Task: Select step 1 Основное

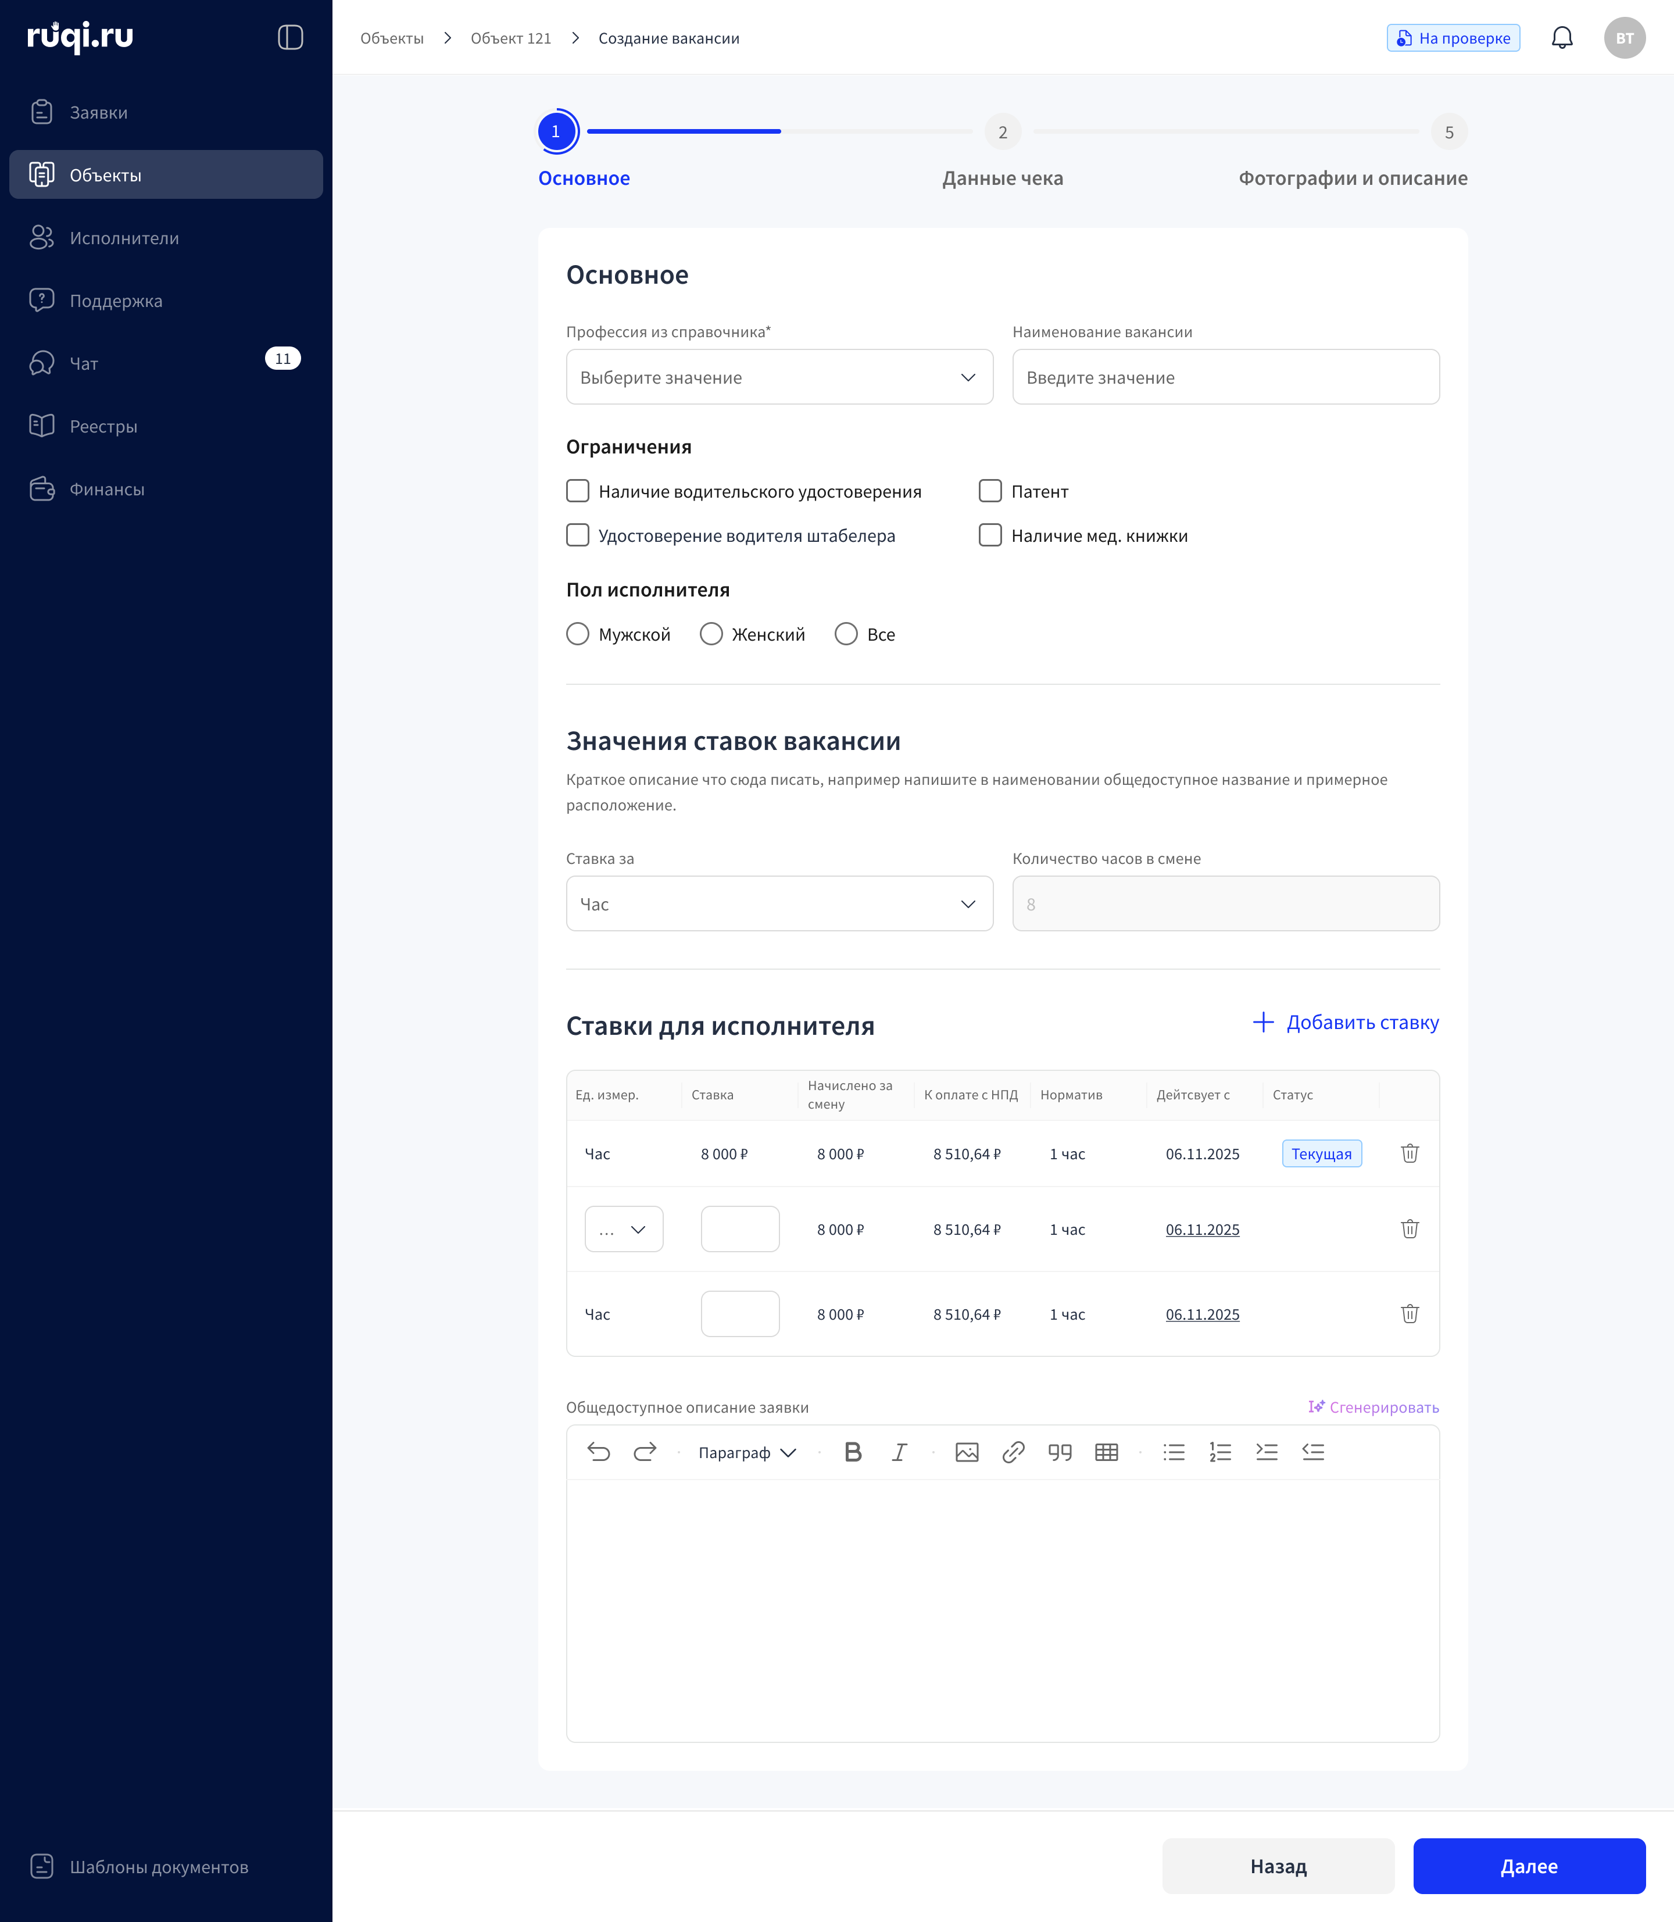Action: (x=557, y=132)
